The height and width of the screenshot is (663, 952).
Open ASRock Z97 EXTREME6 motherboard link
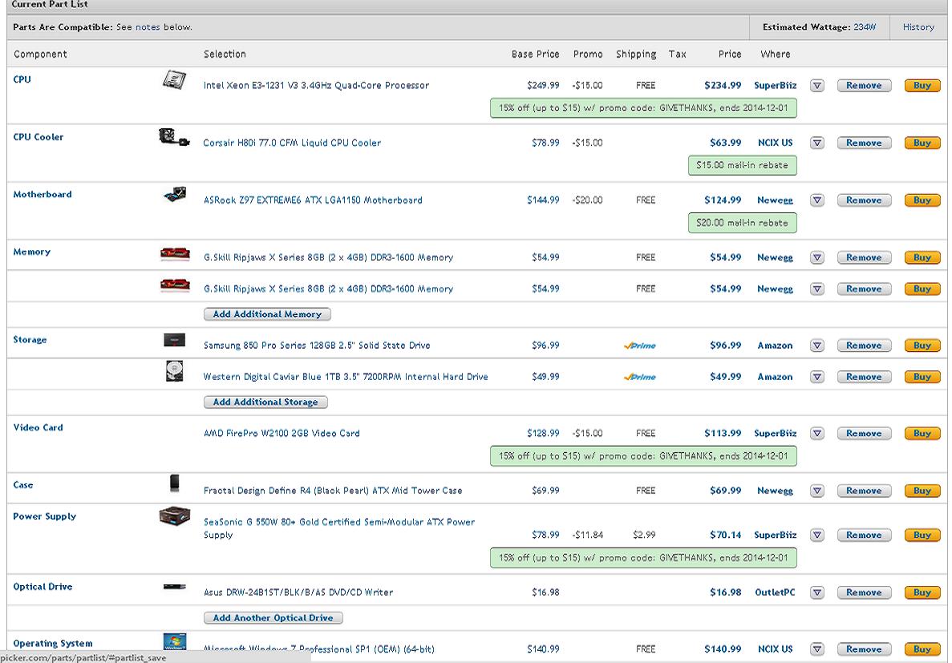pos(313,200)
